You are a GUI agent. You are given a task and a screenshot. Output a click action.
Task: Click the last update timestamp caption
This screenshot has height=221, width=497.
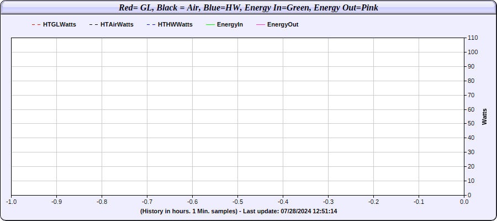(x=239, y=211)
